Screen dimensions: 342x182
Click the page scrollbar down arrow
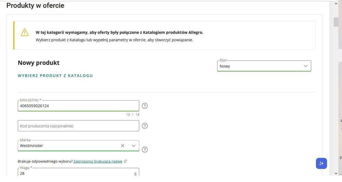coord(335,173)
